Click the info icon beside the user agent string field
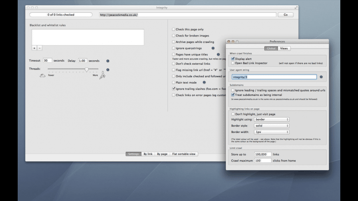Viewport: 358px width, 201px height. tap(321, 77)
